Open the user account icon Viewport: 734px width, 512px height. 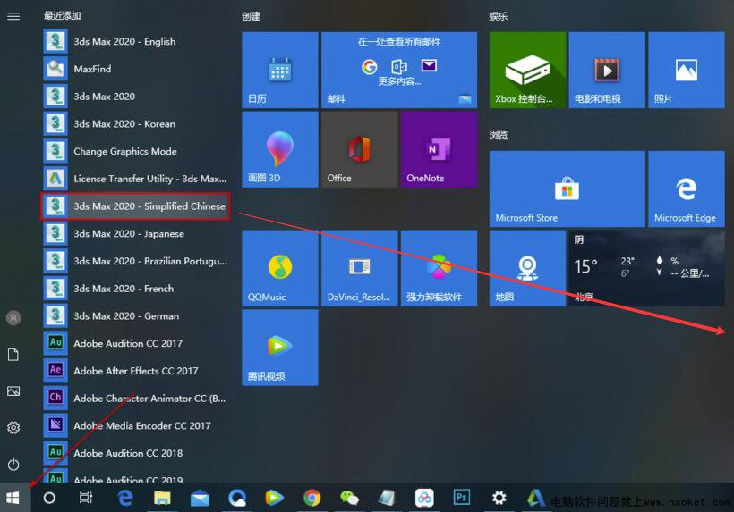[x=13, y=318]
